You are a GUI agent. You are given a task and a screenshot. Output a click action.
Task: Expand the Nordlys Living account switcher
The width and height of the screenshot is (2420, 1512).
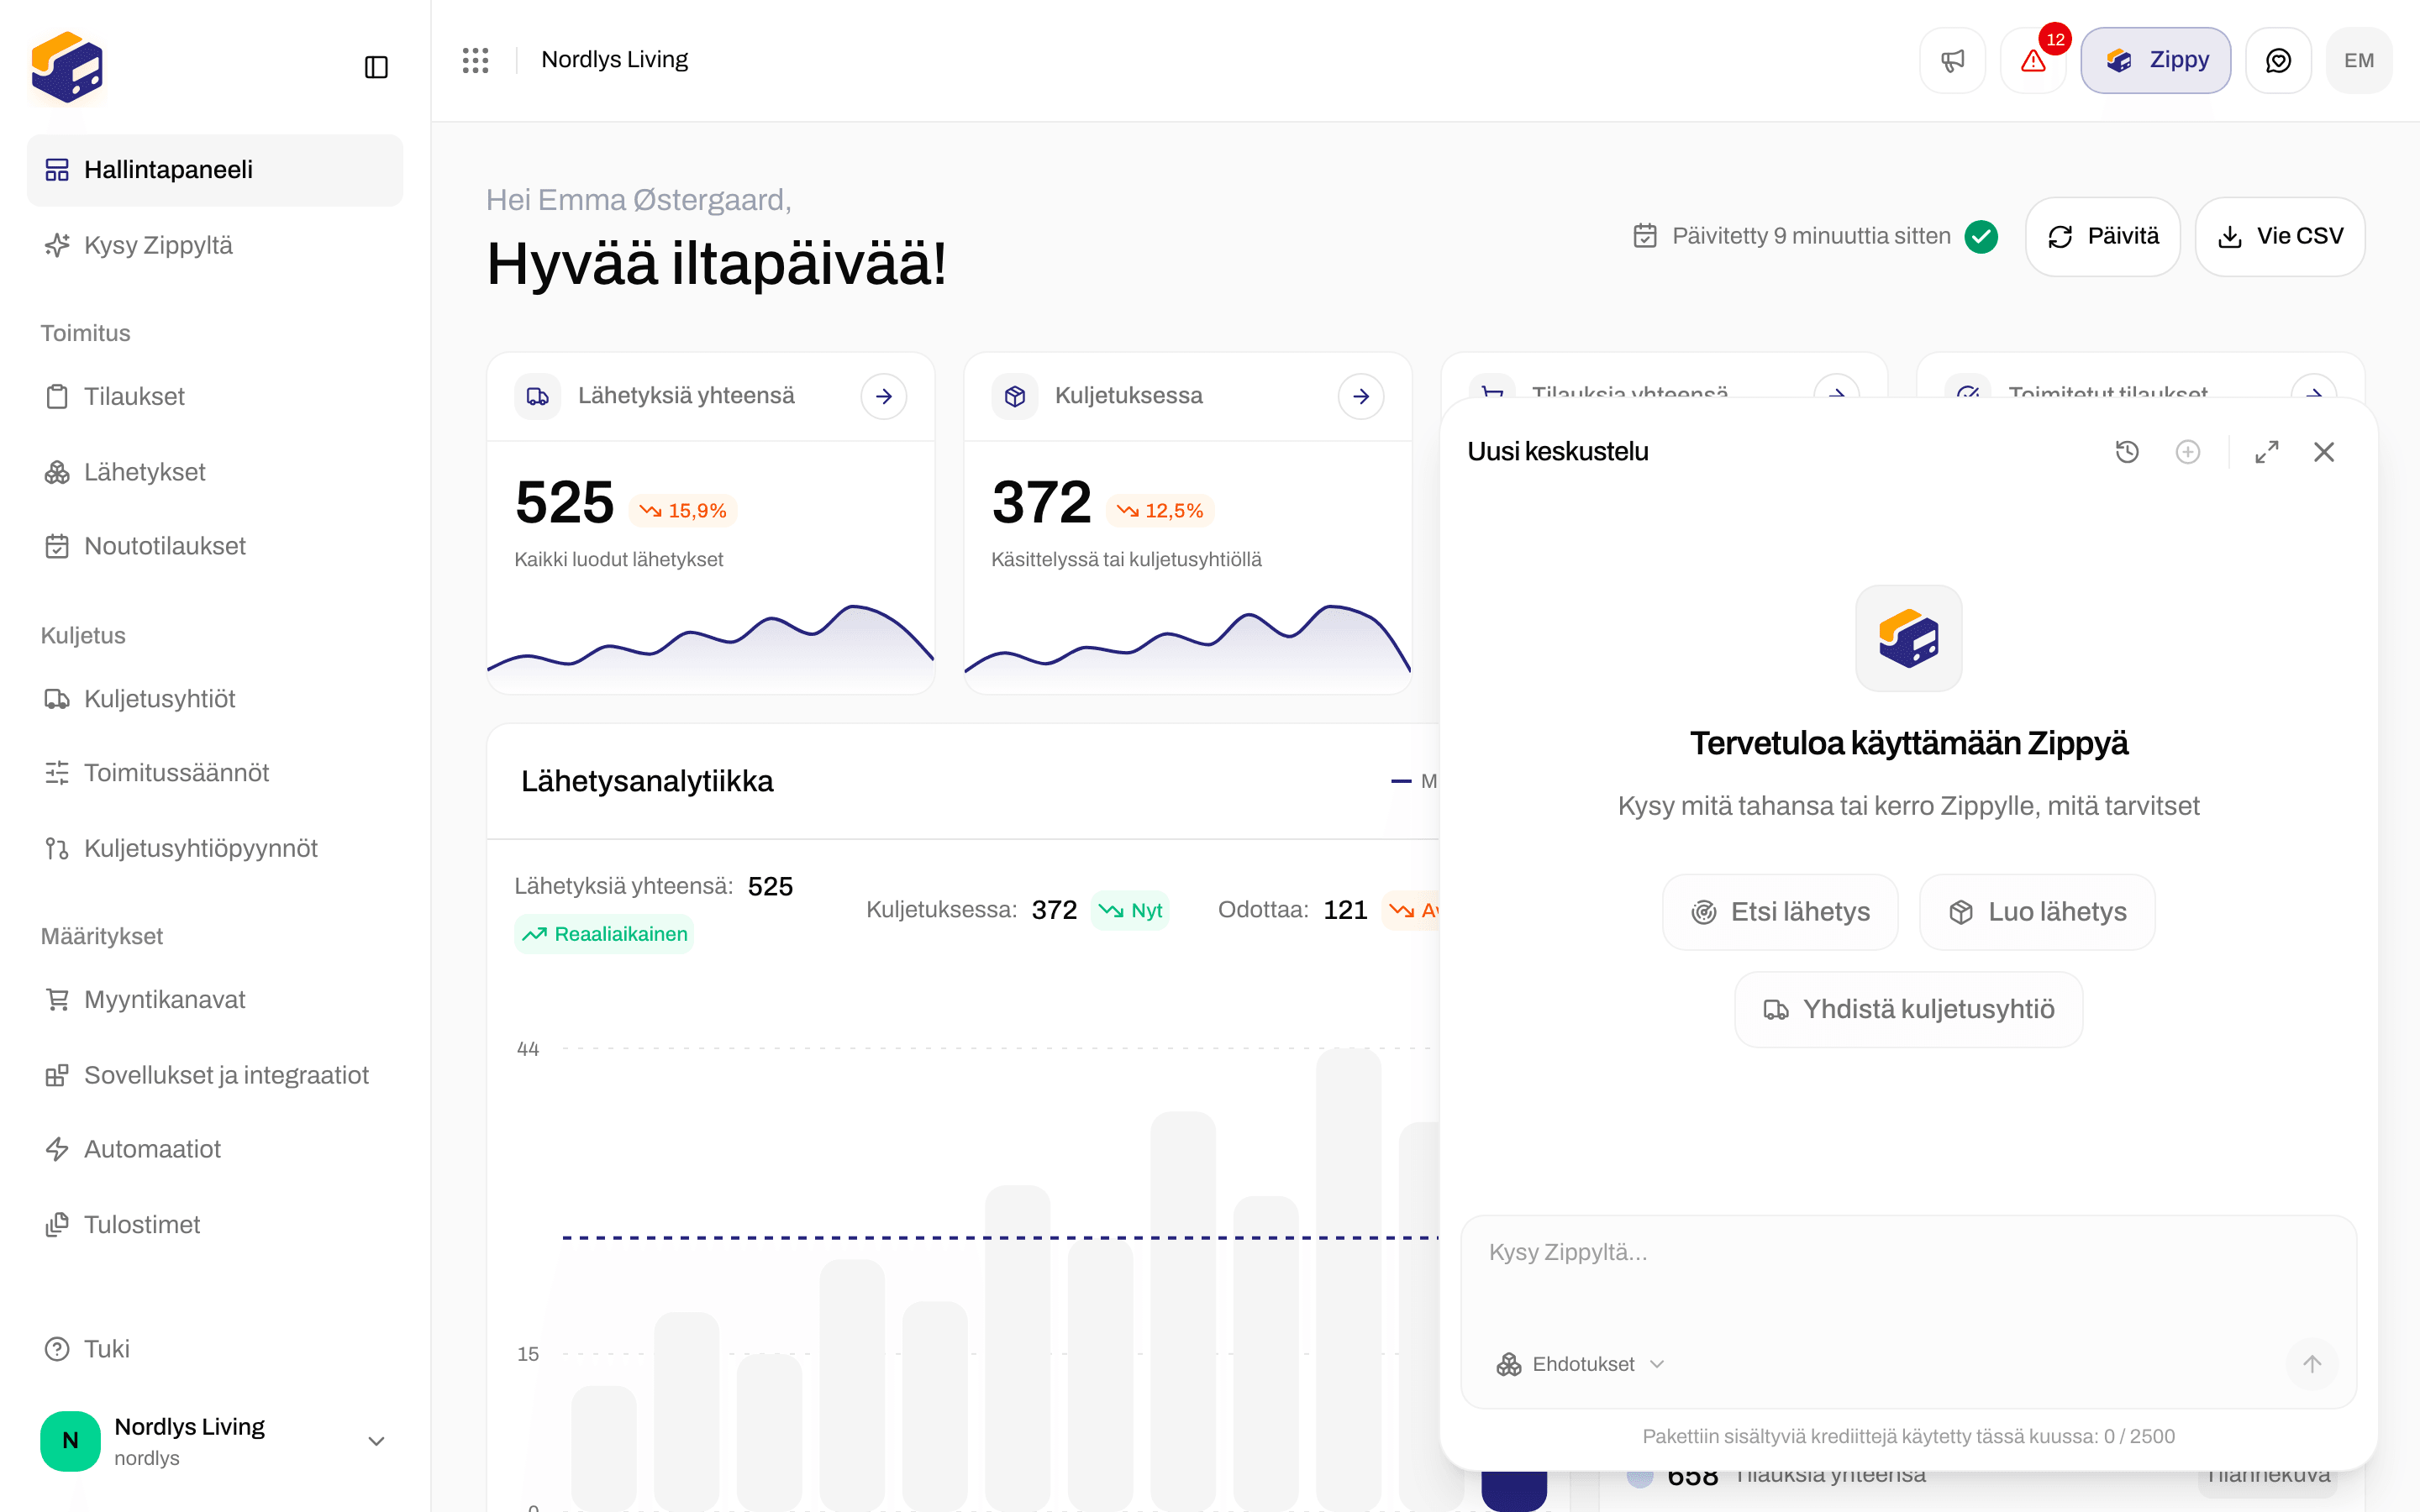[x=214, y=1441]
